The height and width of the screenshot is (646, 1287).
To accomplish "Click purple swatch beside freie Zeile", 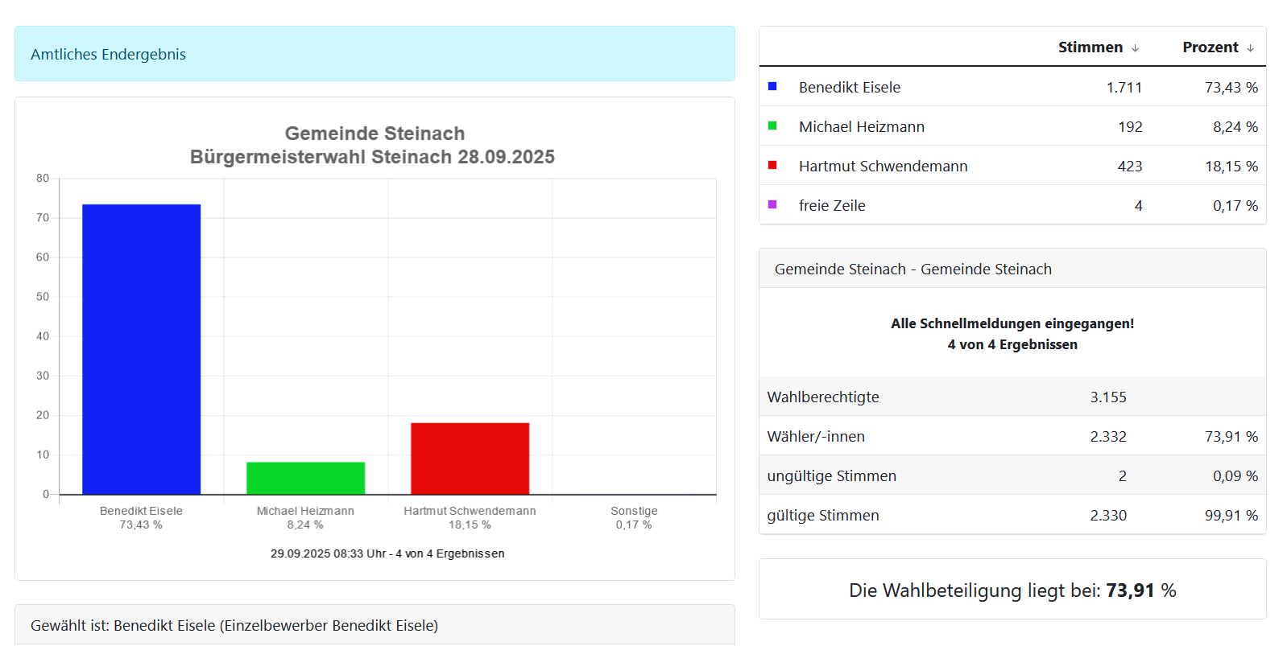I will pyautogui.click(x=772, y=204).
